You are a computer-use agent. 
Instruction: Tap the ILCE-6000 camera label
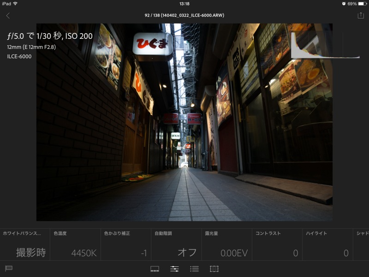pyautogui.click(x=19, y=56)
